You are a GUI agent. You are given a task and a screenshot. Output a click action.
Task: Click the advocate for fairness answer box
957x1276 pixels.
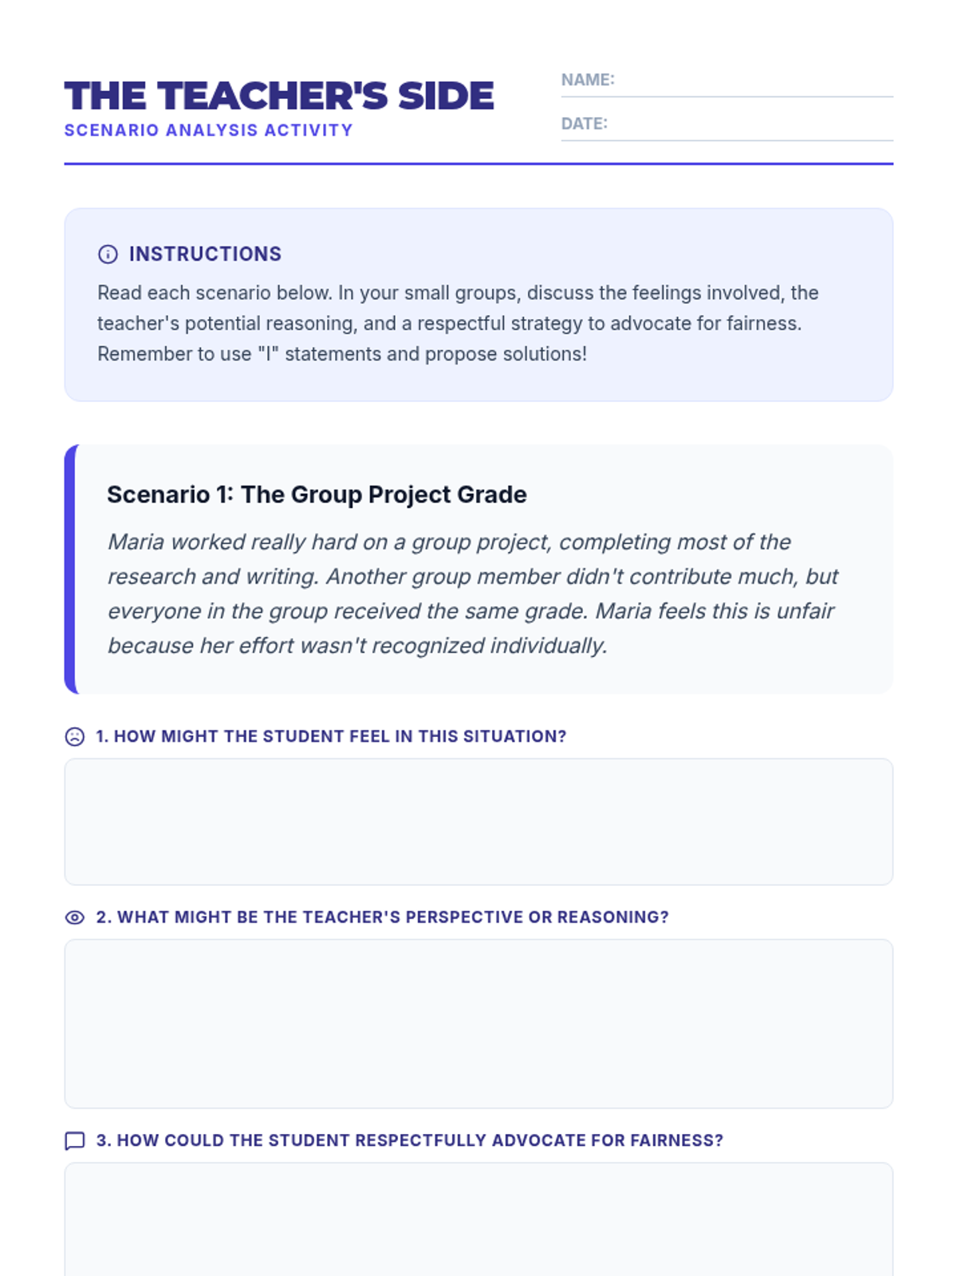[478, 1219]
